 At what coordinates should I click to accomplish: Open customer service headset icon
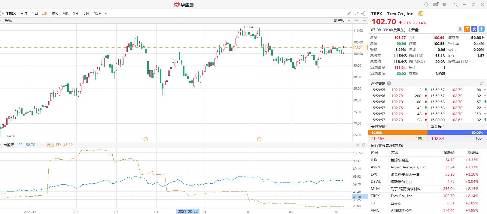pyautogui.click(x=426, y=5)
